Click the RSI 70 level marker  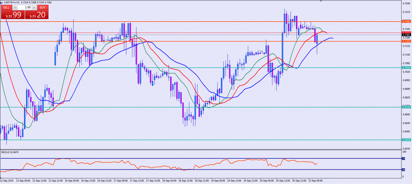(403, 159)
